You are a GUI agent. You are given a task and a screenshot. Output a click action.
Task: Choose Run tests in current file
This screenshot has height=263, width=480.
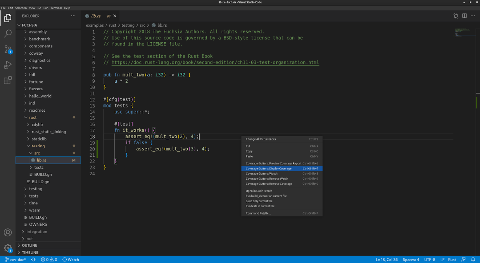(x=260, y=206)
